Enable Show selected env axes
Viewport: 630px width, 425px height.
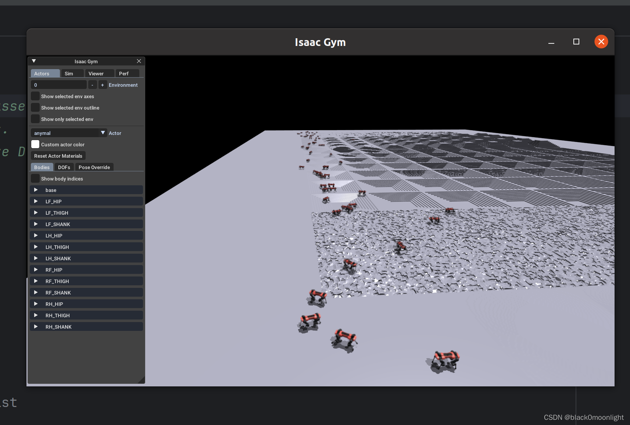35,96
